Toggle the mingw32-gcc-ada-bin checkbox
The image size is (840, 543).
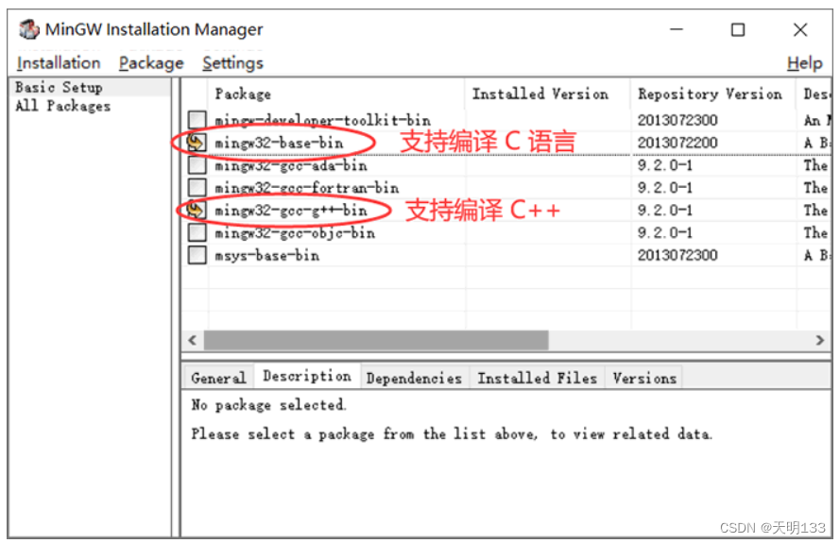pos(197,165)
